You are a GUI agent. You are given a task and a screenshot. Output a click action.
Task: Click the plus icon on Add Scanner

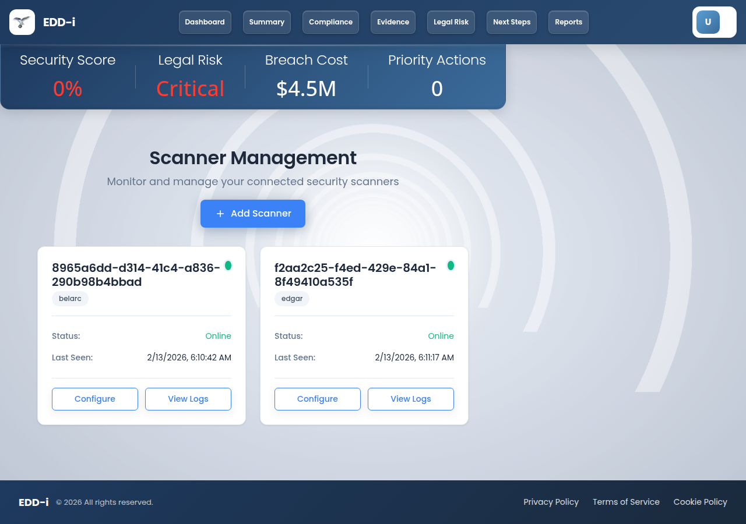coord(220,214)
